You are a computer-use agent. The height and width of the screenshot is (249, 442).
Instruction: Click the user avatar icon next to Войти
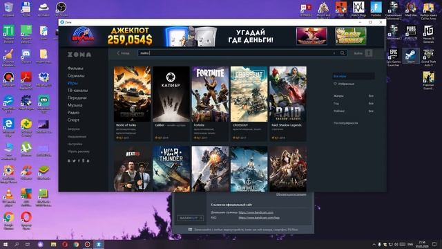[369, 53]
